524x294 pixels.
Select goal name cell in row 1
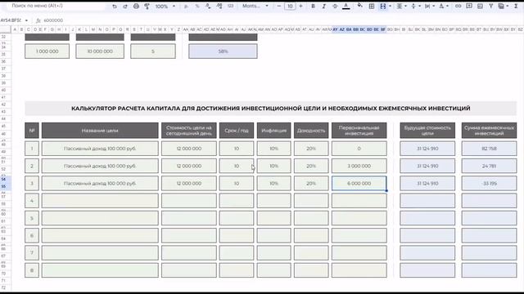click(100, 149)
